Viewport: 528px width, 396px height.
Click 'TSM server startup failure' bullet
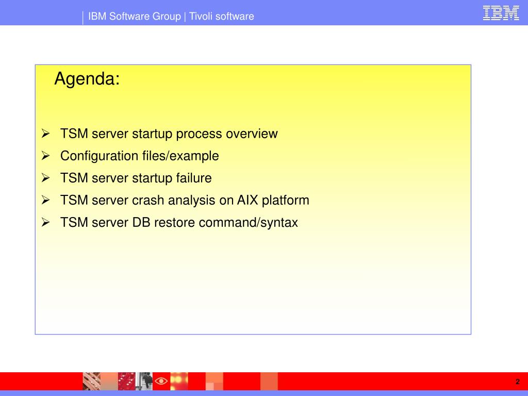136,178
